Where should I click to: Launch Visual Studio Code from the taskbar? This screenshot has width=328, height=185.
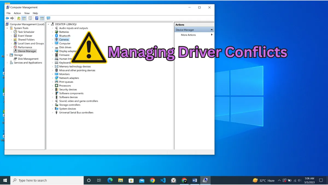163,180
